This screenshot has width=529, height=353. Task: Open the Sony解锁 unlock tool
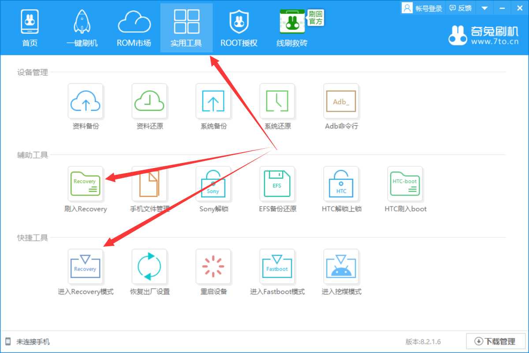click(213, 184)
